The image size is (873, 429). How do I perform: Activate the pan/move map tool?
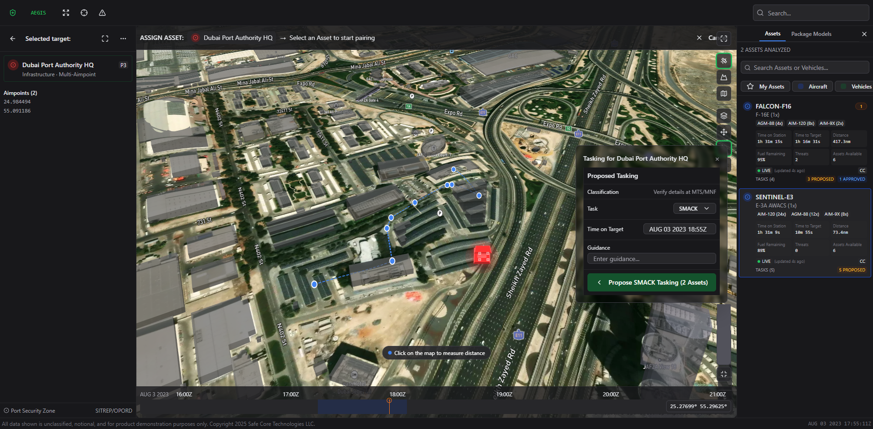pyautogui.click(x=724, y=132)
